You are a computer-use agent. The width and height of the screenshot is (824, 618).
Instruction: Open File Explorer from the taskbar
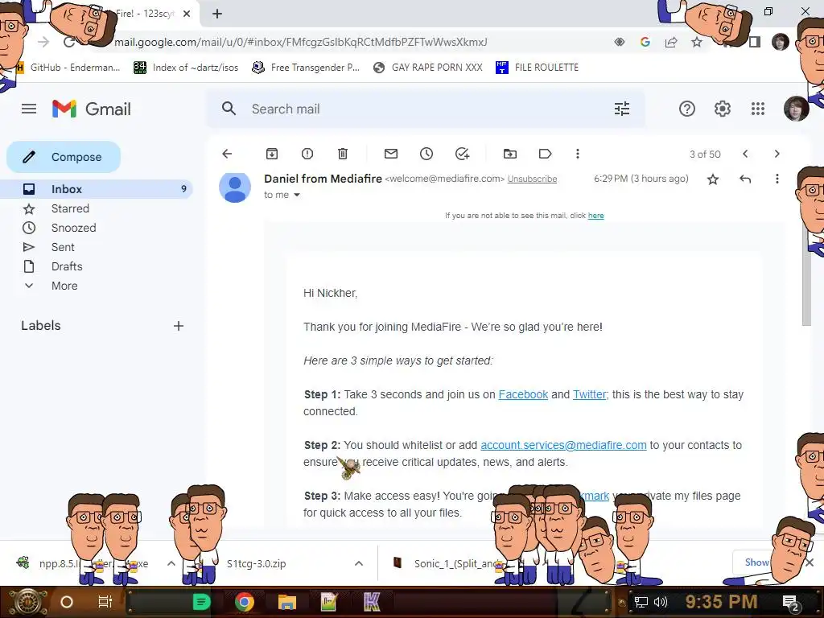pos(287,602)
